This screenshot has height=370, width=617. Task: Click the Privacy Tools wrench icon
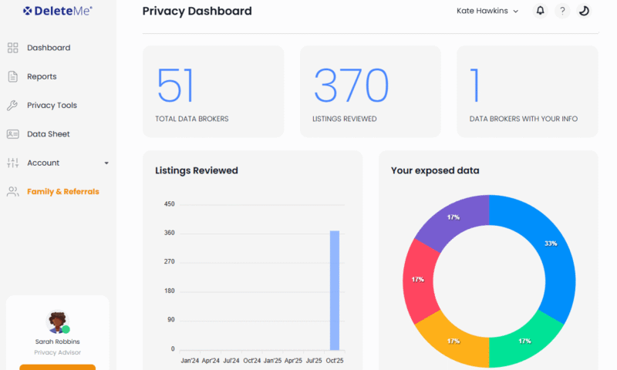12,106
